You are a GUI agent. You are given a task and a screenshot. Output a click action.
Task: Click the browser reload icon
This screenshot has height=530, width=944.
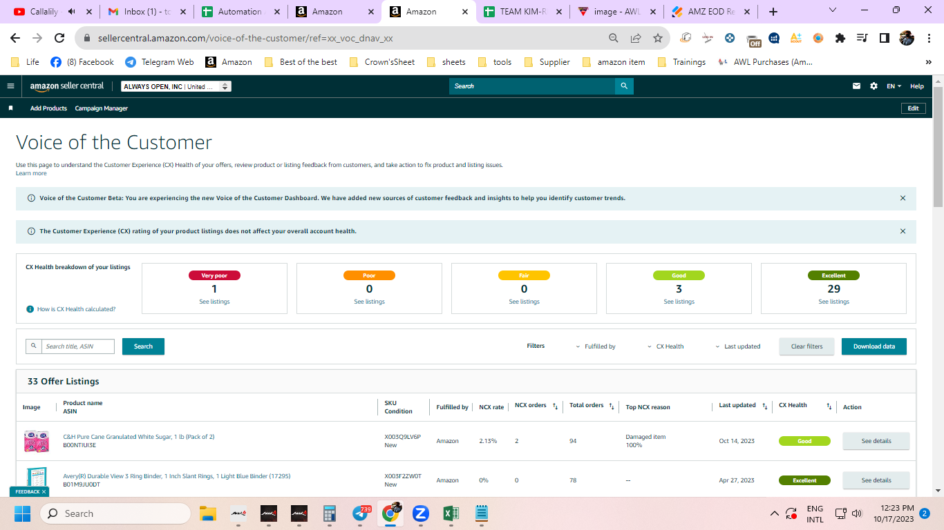(59, 38)
